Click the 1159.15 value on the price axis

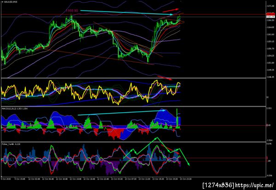270,41
